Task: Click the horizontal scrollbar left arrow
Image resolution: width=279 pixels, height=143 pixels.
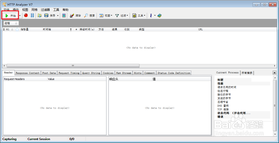Action: (x=4, y=66)
